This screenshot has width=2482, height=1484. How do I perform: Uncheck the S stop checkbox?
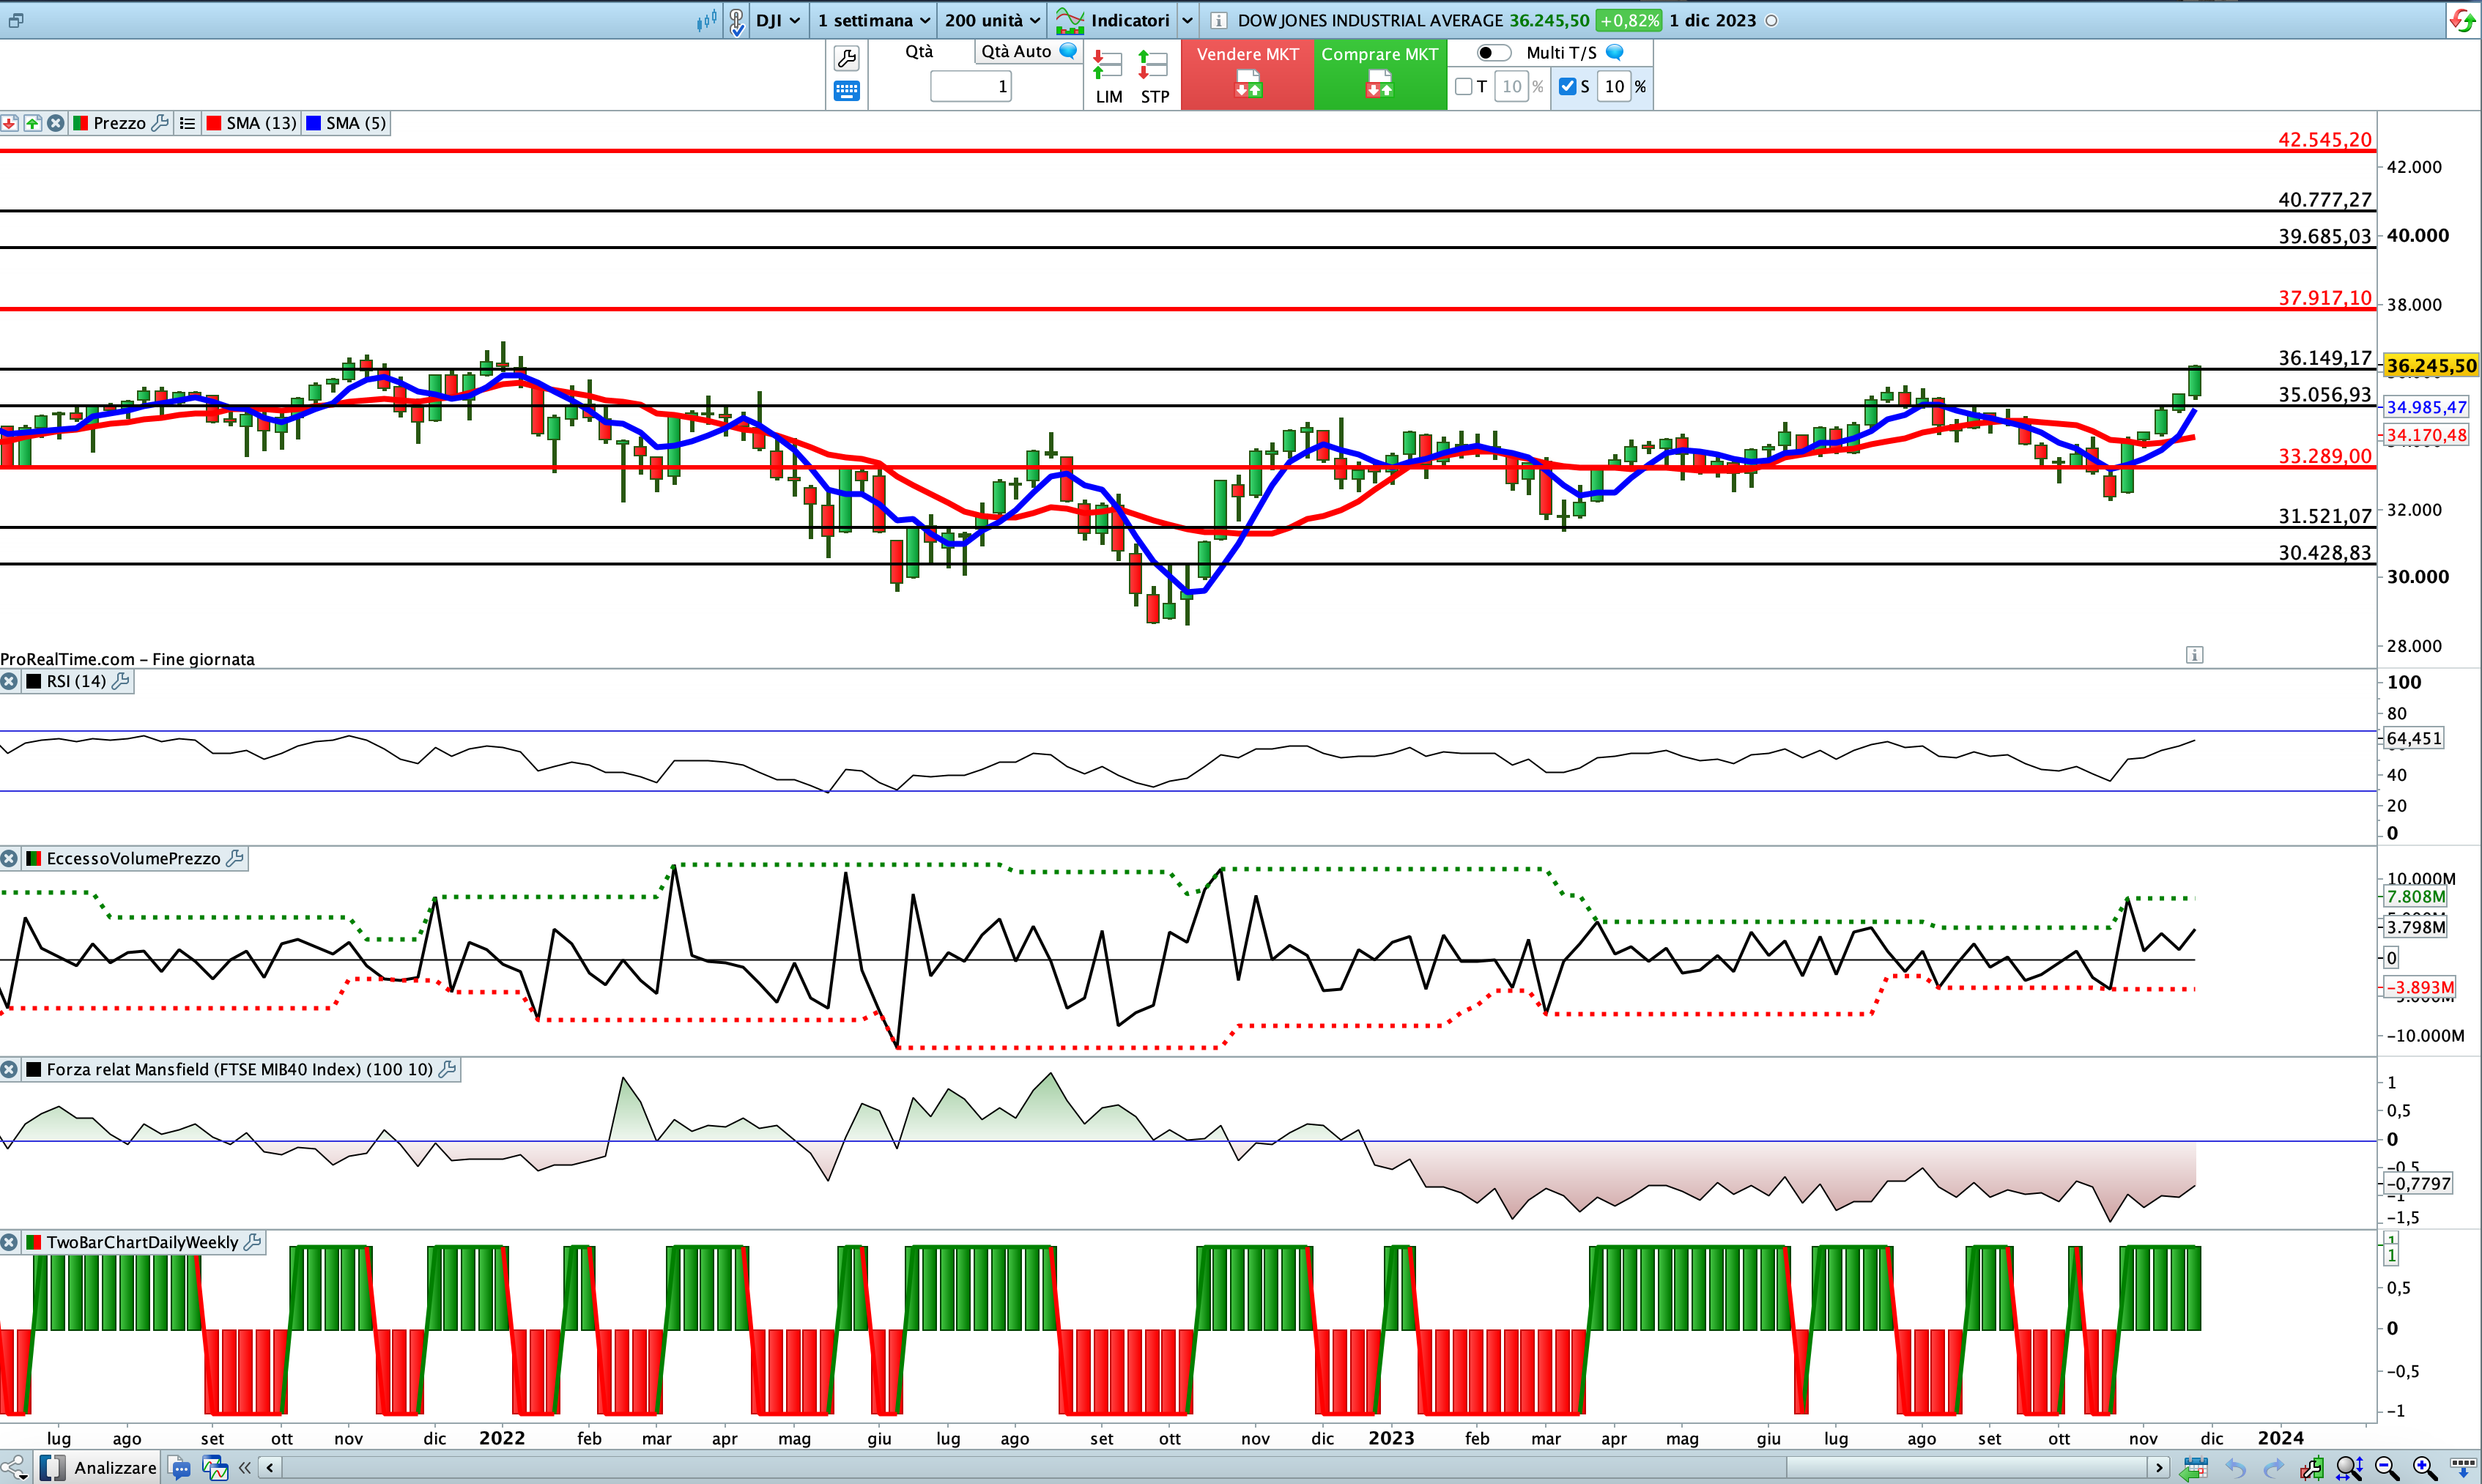pyautogui.click(x=1567, y=87)
